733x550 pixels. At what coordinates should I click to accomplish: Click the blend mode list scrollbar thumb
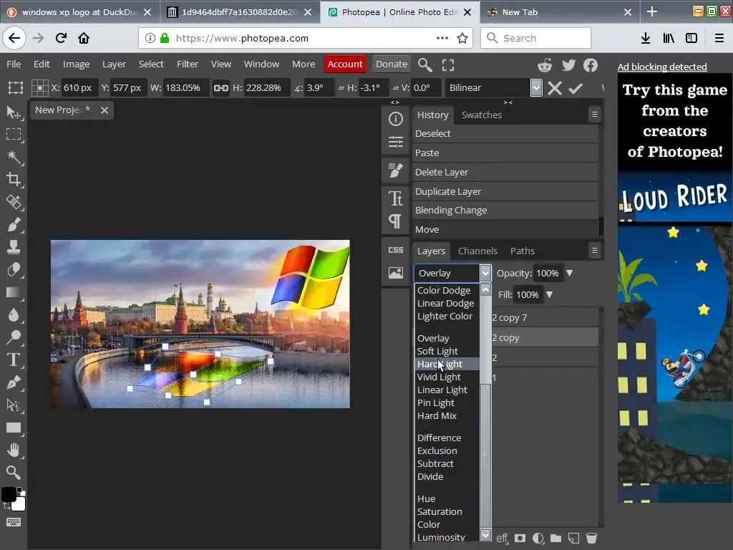tap(485, 455)
